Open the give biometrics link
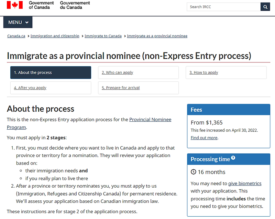This screenshot has width=275, height=219. coord(245,183)
